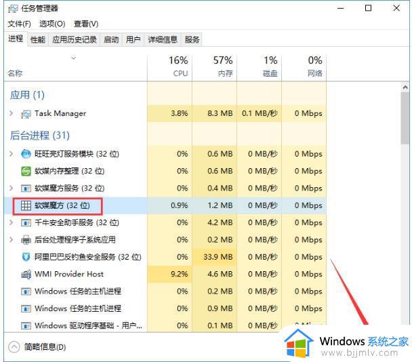This screenshot has width=412, height=362.
Task: Click the 33.9 MB memory value
Action: pos(218,257)
